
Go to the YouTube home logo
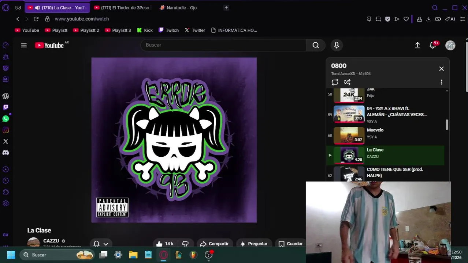(x=49, y=45)
